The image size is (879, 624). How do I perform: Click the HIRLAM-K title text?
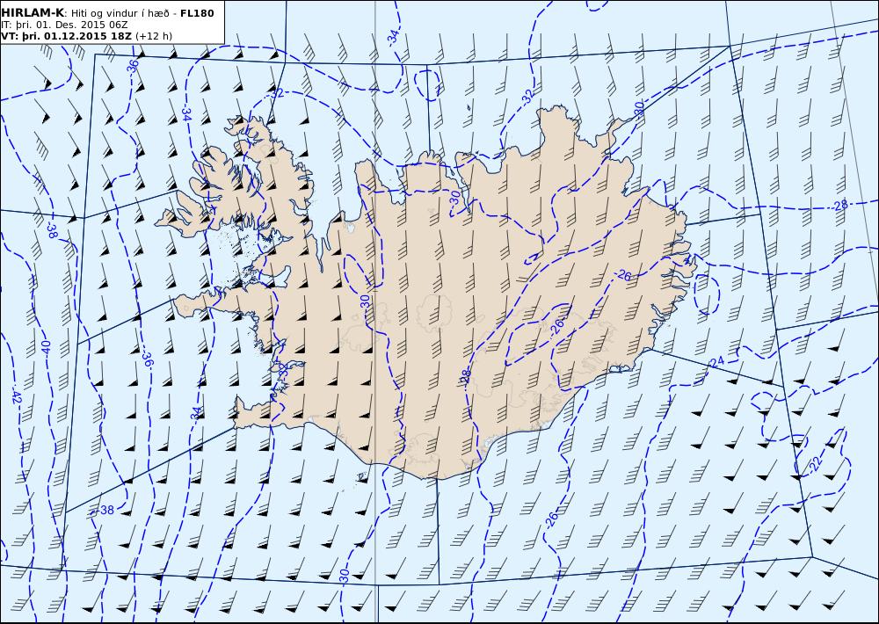[x=33, y=13]
